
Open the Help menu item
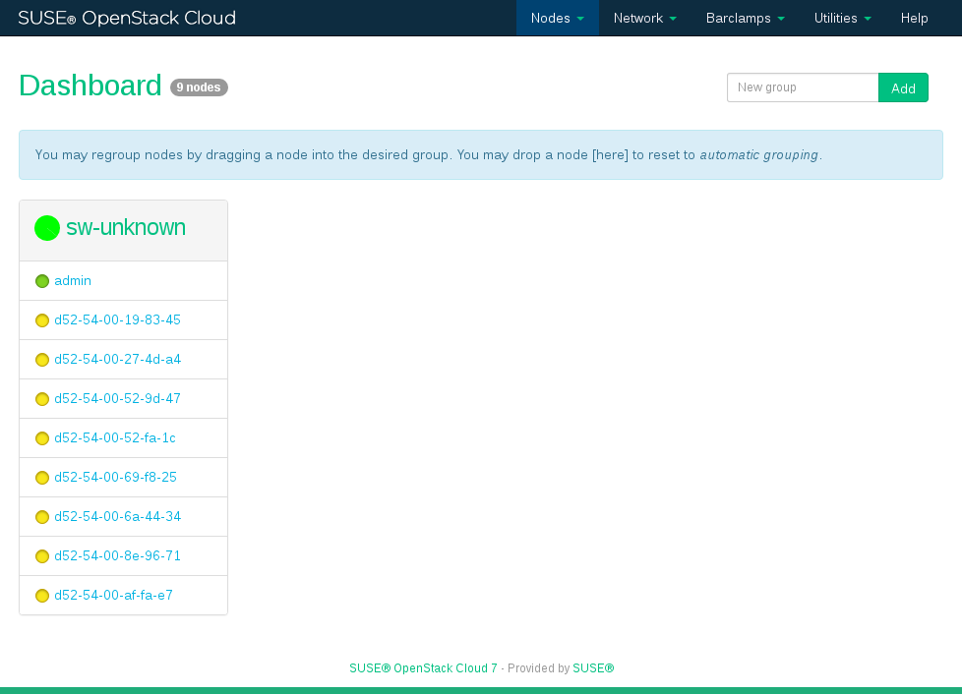(914, 18)
